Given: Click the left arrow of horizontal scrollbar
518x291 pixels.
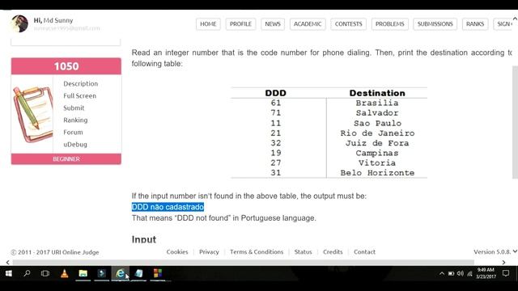Looking at the screenshot, I should tap(8, 263).
